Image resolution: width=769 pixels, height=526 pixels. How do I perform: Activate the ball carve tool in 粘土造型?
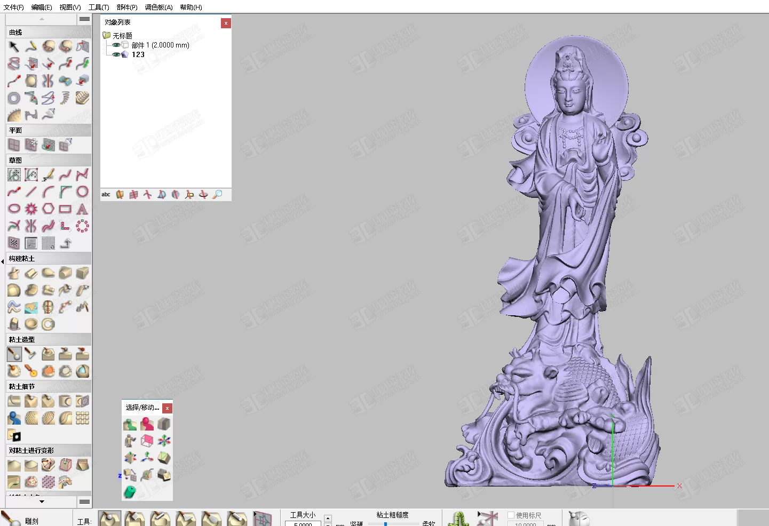coord(14,354)
